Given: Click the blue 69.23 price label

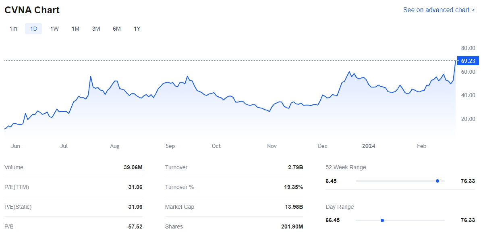Looking at the screenshot, I should 468,61.
